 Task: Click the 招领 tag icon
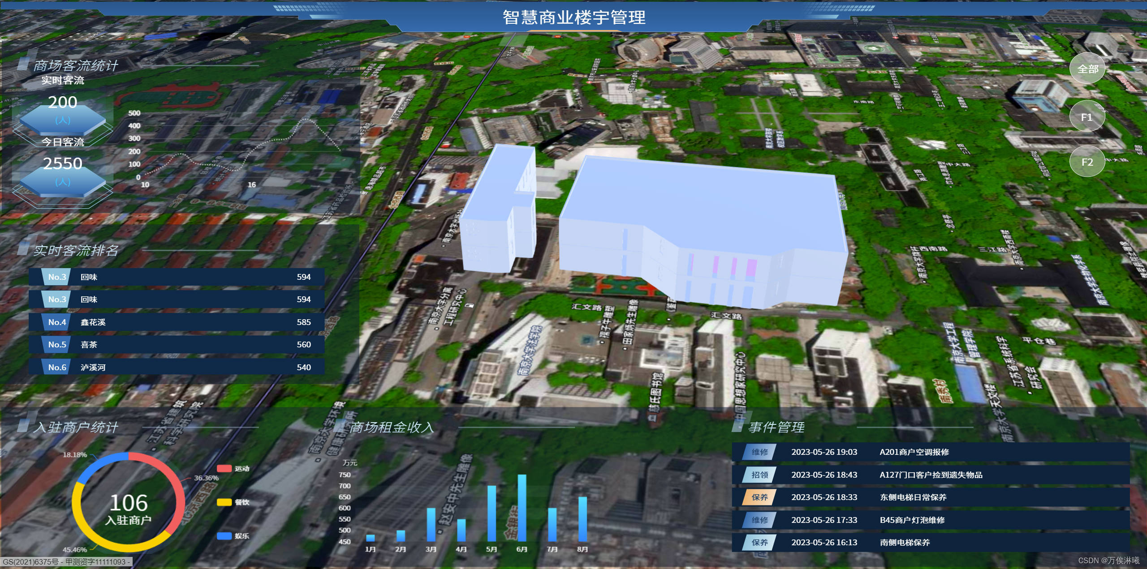[759, 475]
